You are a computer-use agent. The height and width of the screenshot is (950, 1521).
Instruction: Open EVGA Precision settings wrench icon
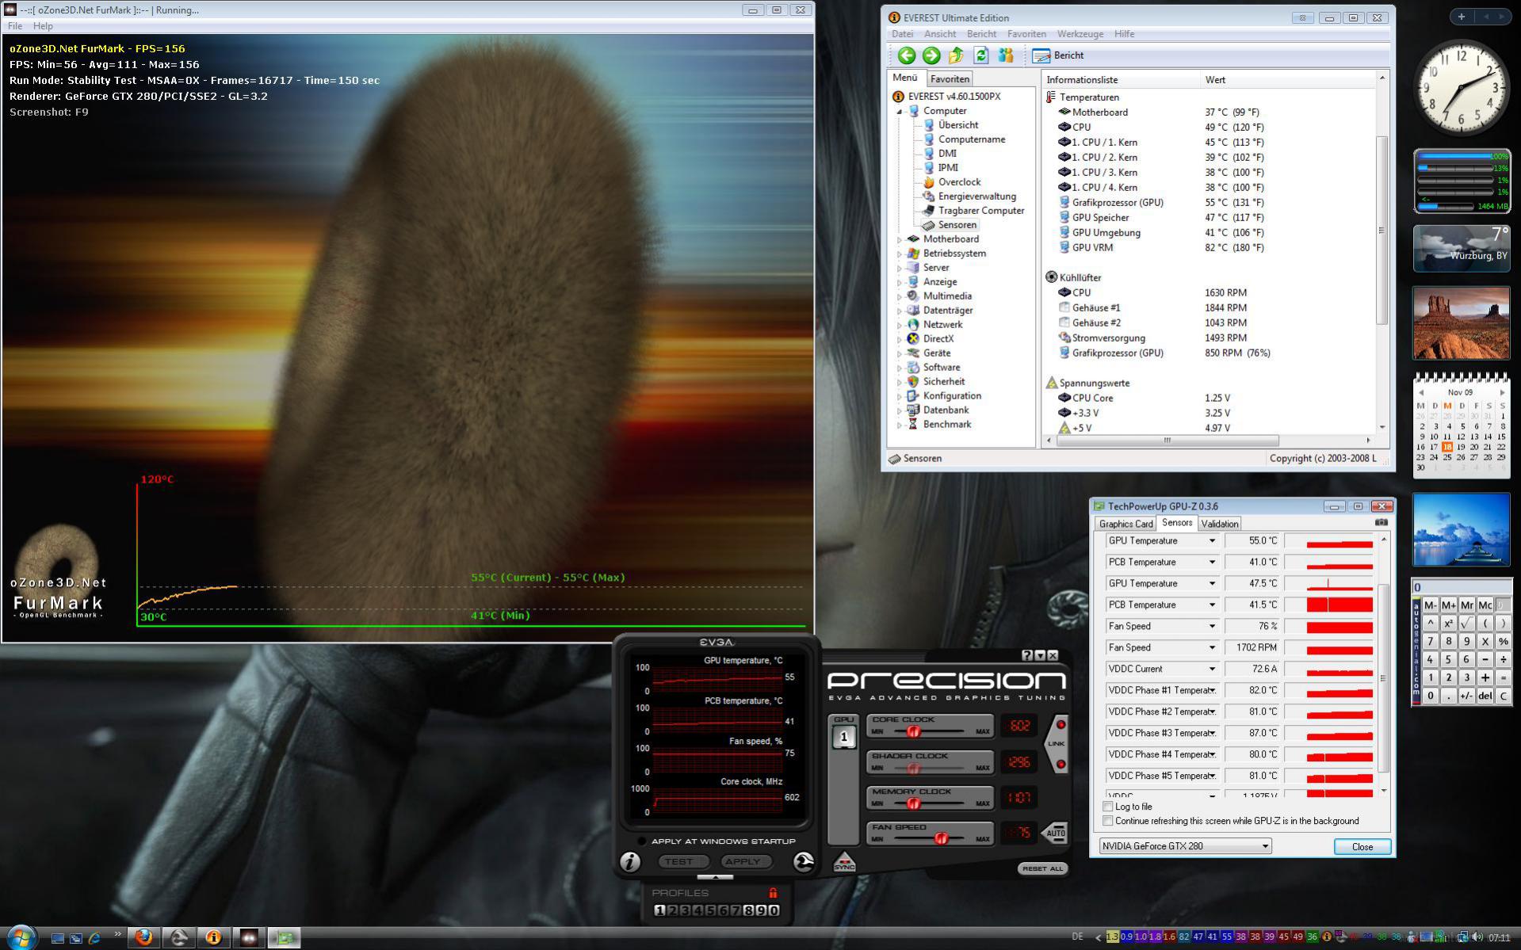[803, 862]
